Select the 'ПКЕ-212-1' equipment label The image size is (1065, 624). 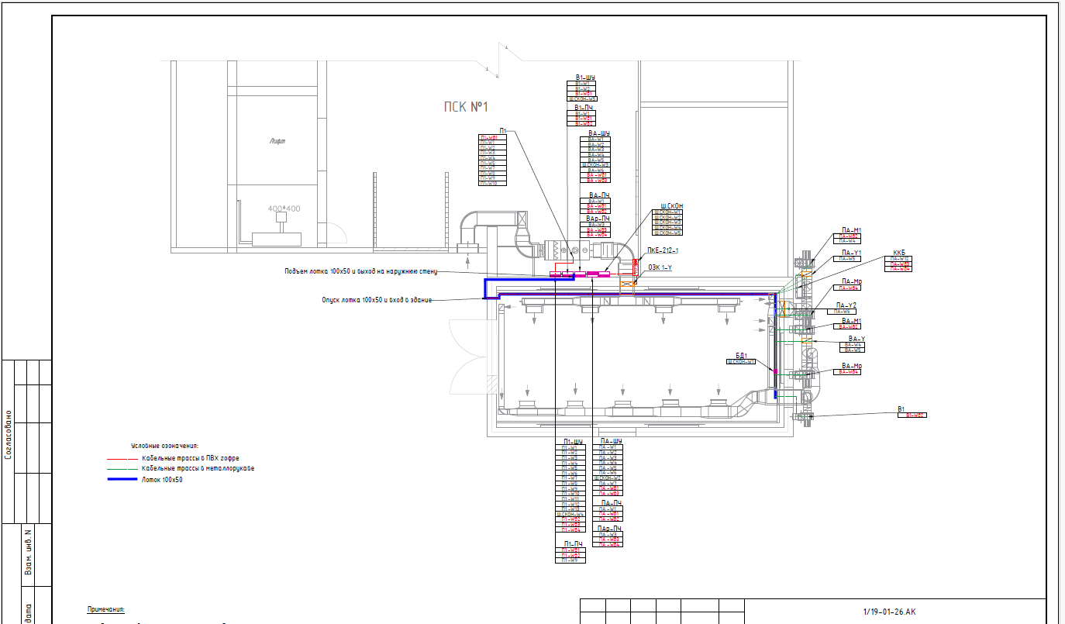pos(663,250)
